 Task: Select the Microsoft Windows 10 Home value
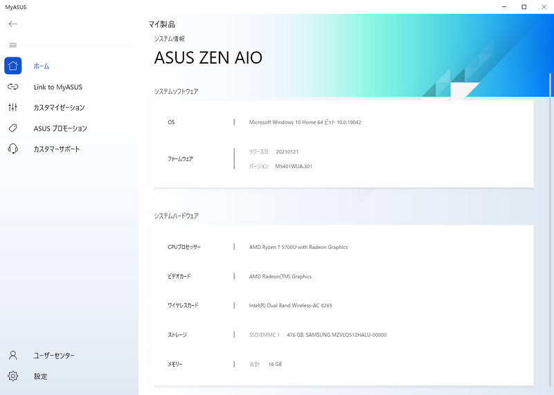(x=305, y=122)
